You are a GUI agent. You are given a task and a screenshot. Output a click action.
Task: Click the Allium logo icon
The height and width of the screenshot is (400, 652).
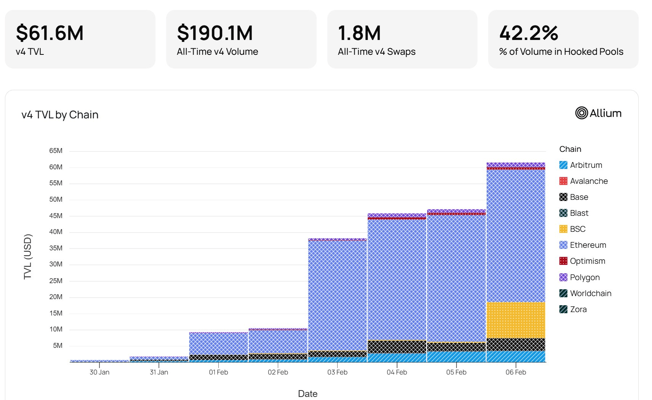click(582, 113)
